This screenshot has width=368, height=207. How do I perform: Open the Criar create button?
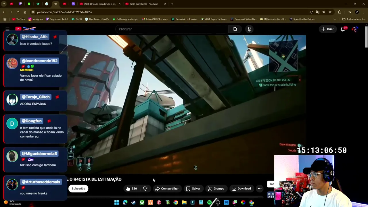[x=327, y=29]
